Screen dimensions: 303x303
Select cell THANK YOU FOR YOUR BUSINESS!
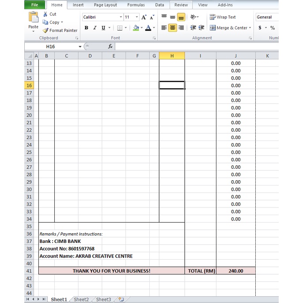coord(111,271)
